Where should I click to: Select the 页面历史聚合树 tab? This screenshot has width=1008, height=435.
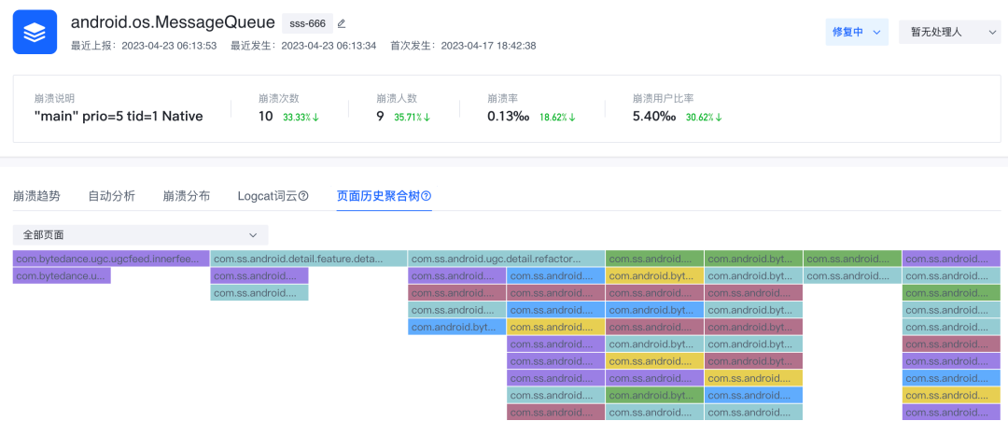[379, 196]
